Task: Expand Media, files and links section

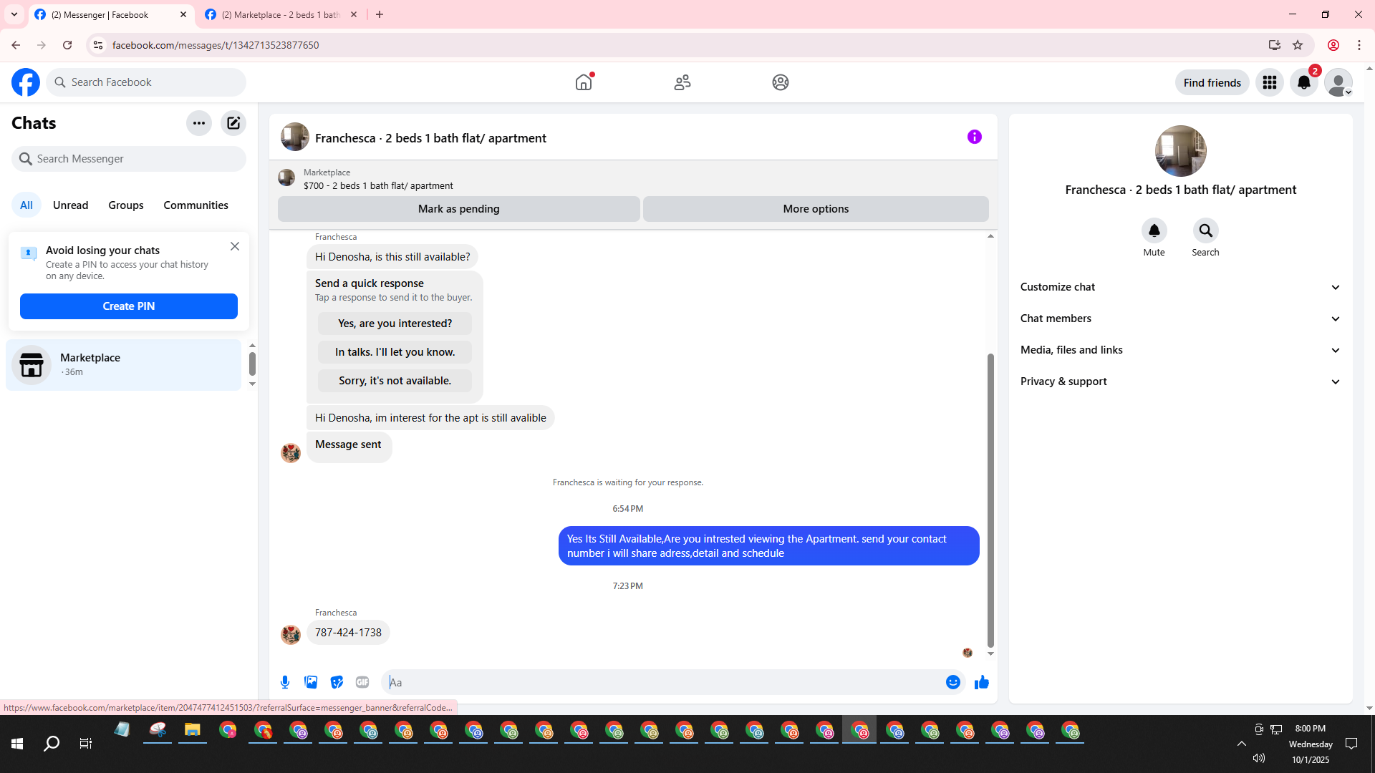Action: tap(1181, 350)
